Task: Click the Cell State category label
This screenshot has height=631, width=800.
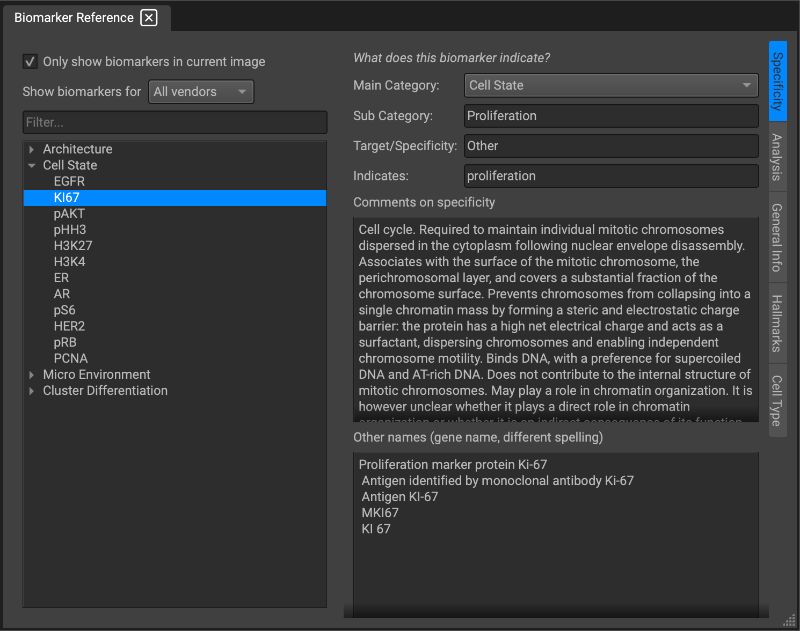Action: click(70, 165)
